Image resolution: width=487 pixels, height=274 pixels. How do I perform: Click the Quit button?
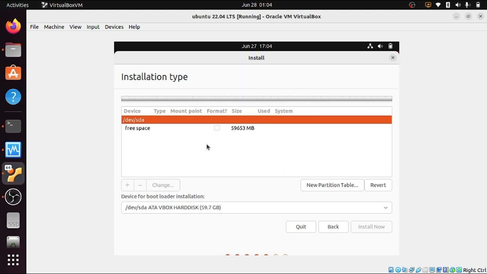pyautogui.click(x=301, y=226)
